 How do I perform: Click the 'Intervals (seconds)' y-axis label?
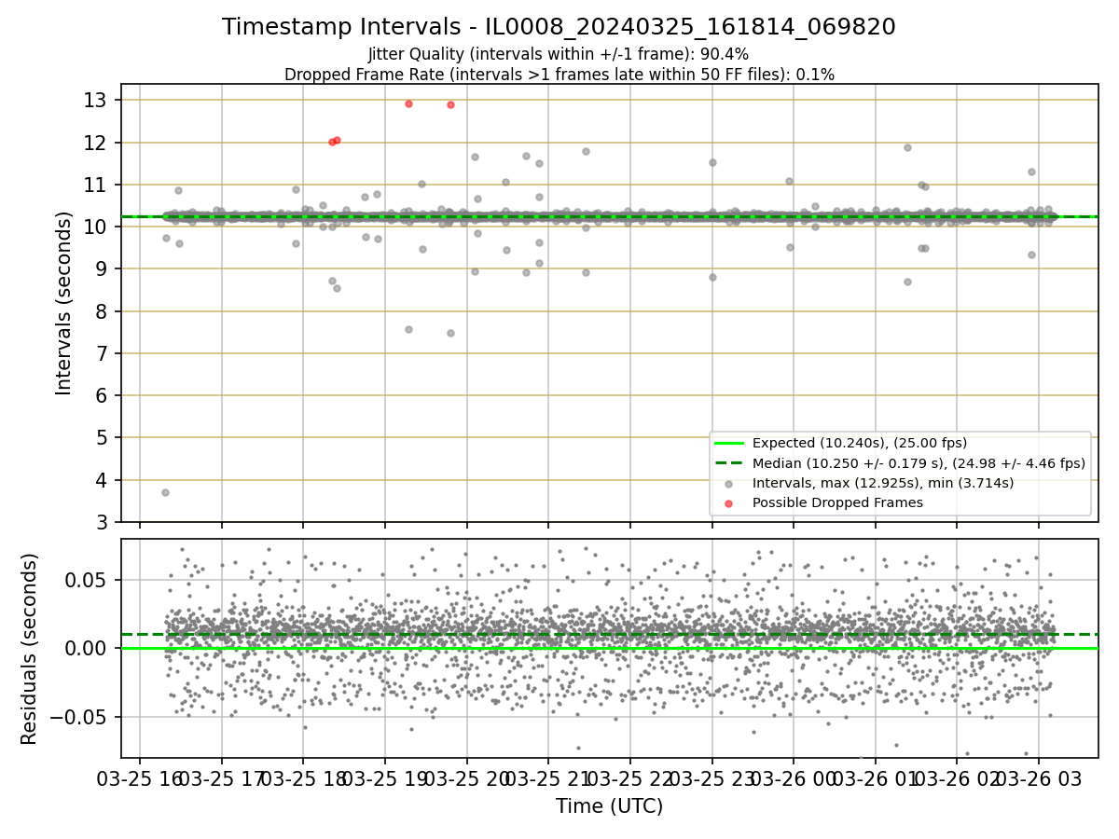[x=63, y=303]
